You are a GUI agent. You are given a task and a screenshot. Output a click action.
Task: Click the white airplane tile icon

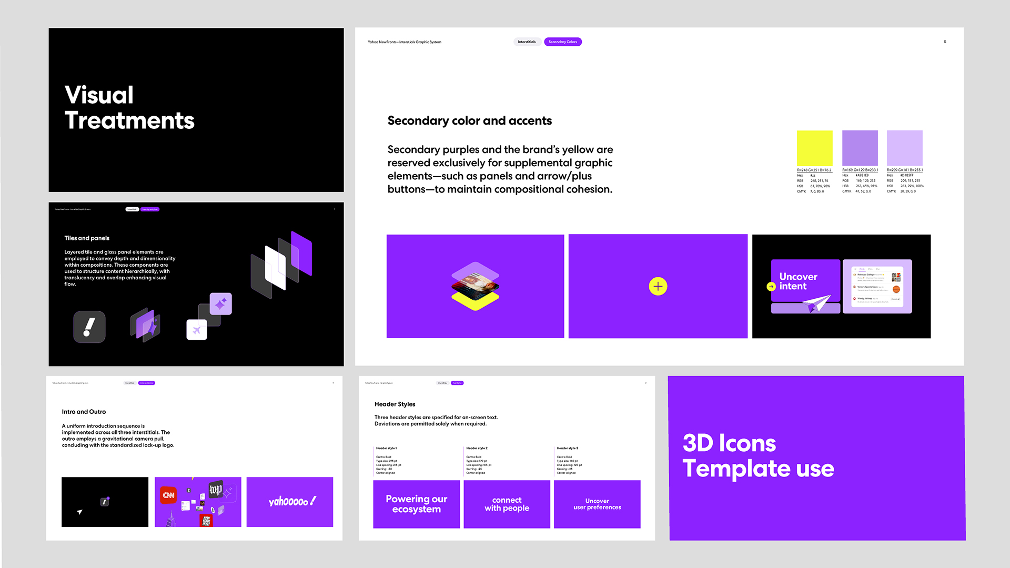click(197, 330)
